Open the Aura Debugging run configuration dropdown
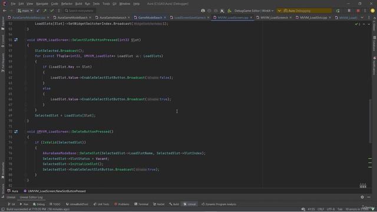The width and height of the screenshot is (377, 212). pos(304,11)
